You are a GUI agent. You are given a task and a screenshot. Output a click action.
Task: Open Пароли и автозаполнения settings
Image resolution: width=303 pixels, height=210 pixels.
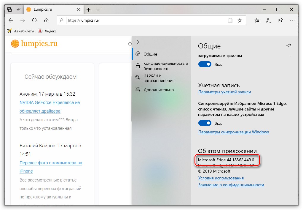pos(162,78)
